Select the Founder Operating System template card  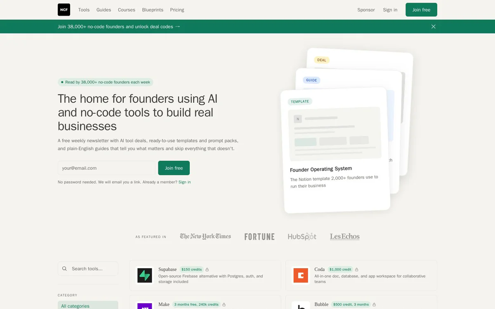point(336,150)
